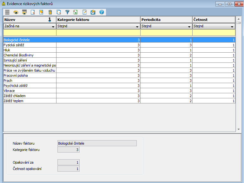This screenshot has width=244, height=183.
Task: Click the yellow edit record page icon
Action: coord(41,12)
